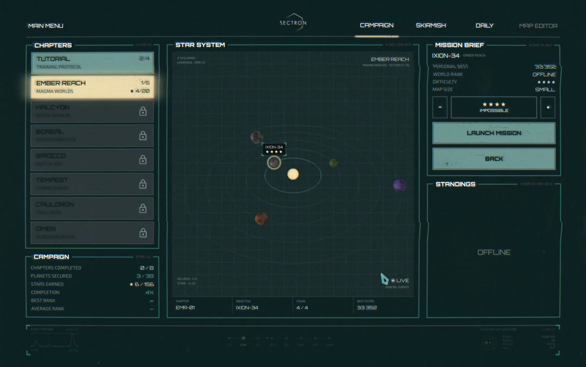Return to Main Menu

tap(46, 26)
